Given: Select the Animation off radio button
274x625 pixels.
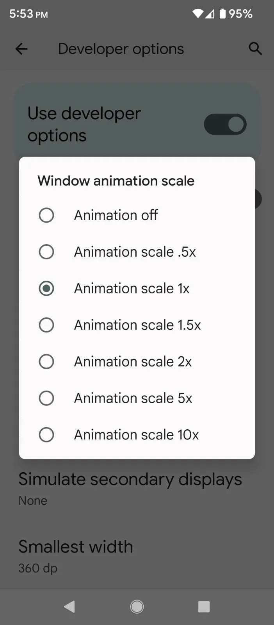Looking at the screenshot, I should pos(46,215).
